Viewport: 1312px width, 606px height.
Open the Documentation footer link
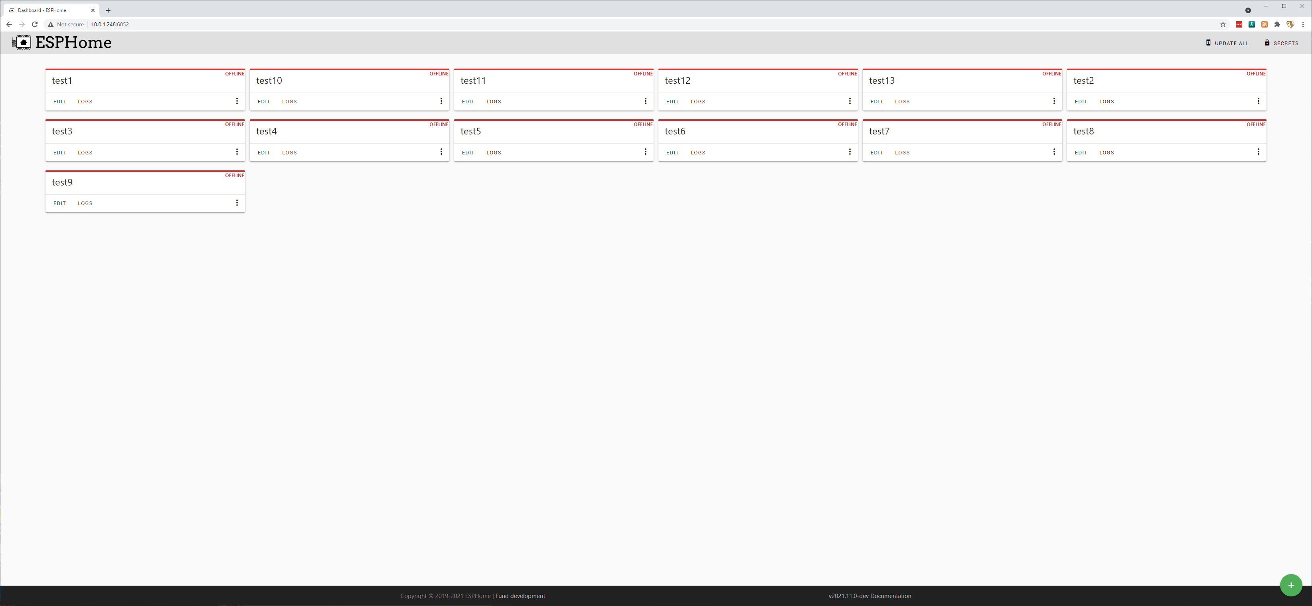pos(890,596)
